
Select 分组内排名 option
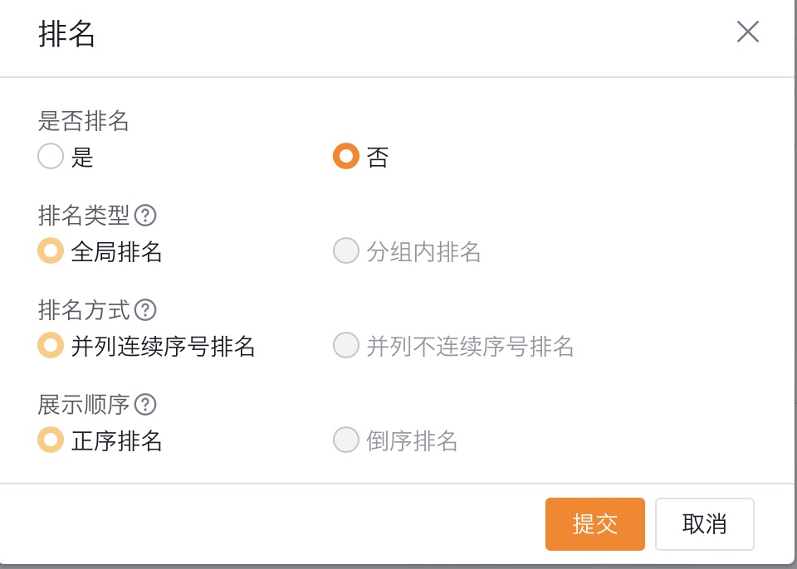(345, 250)
